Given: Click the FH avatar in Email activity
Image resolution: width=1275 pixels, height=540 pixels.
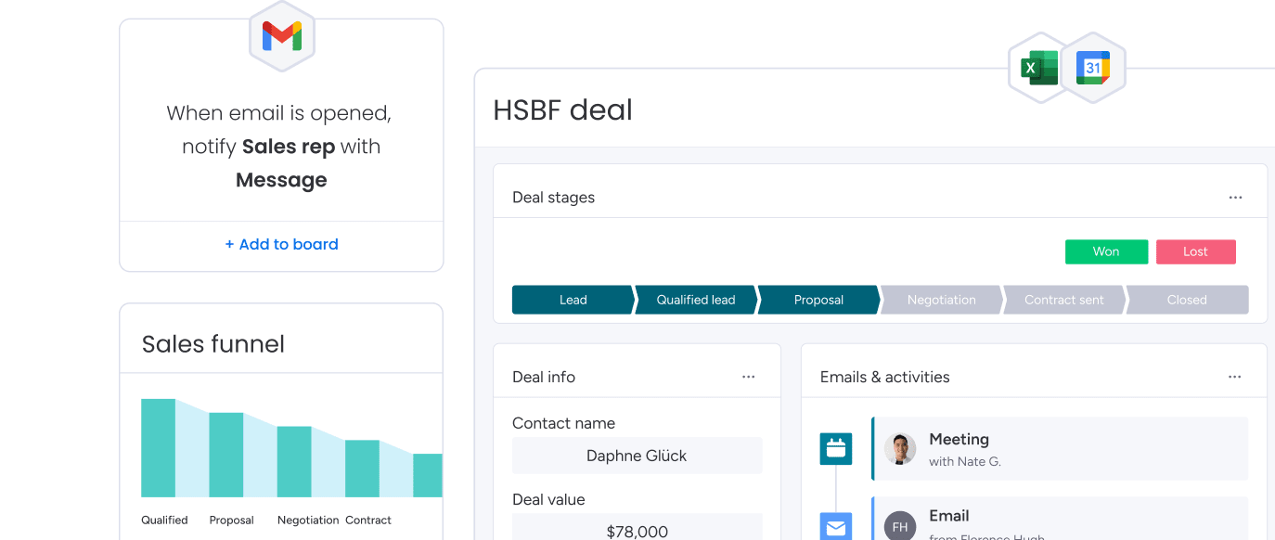Looking at the screenshot, I should click(900, 526).
